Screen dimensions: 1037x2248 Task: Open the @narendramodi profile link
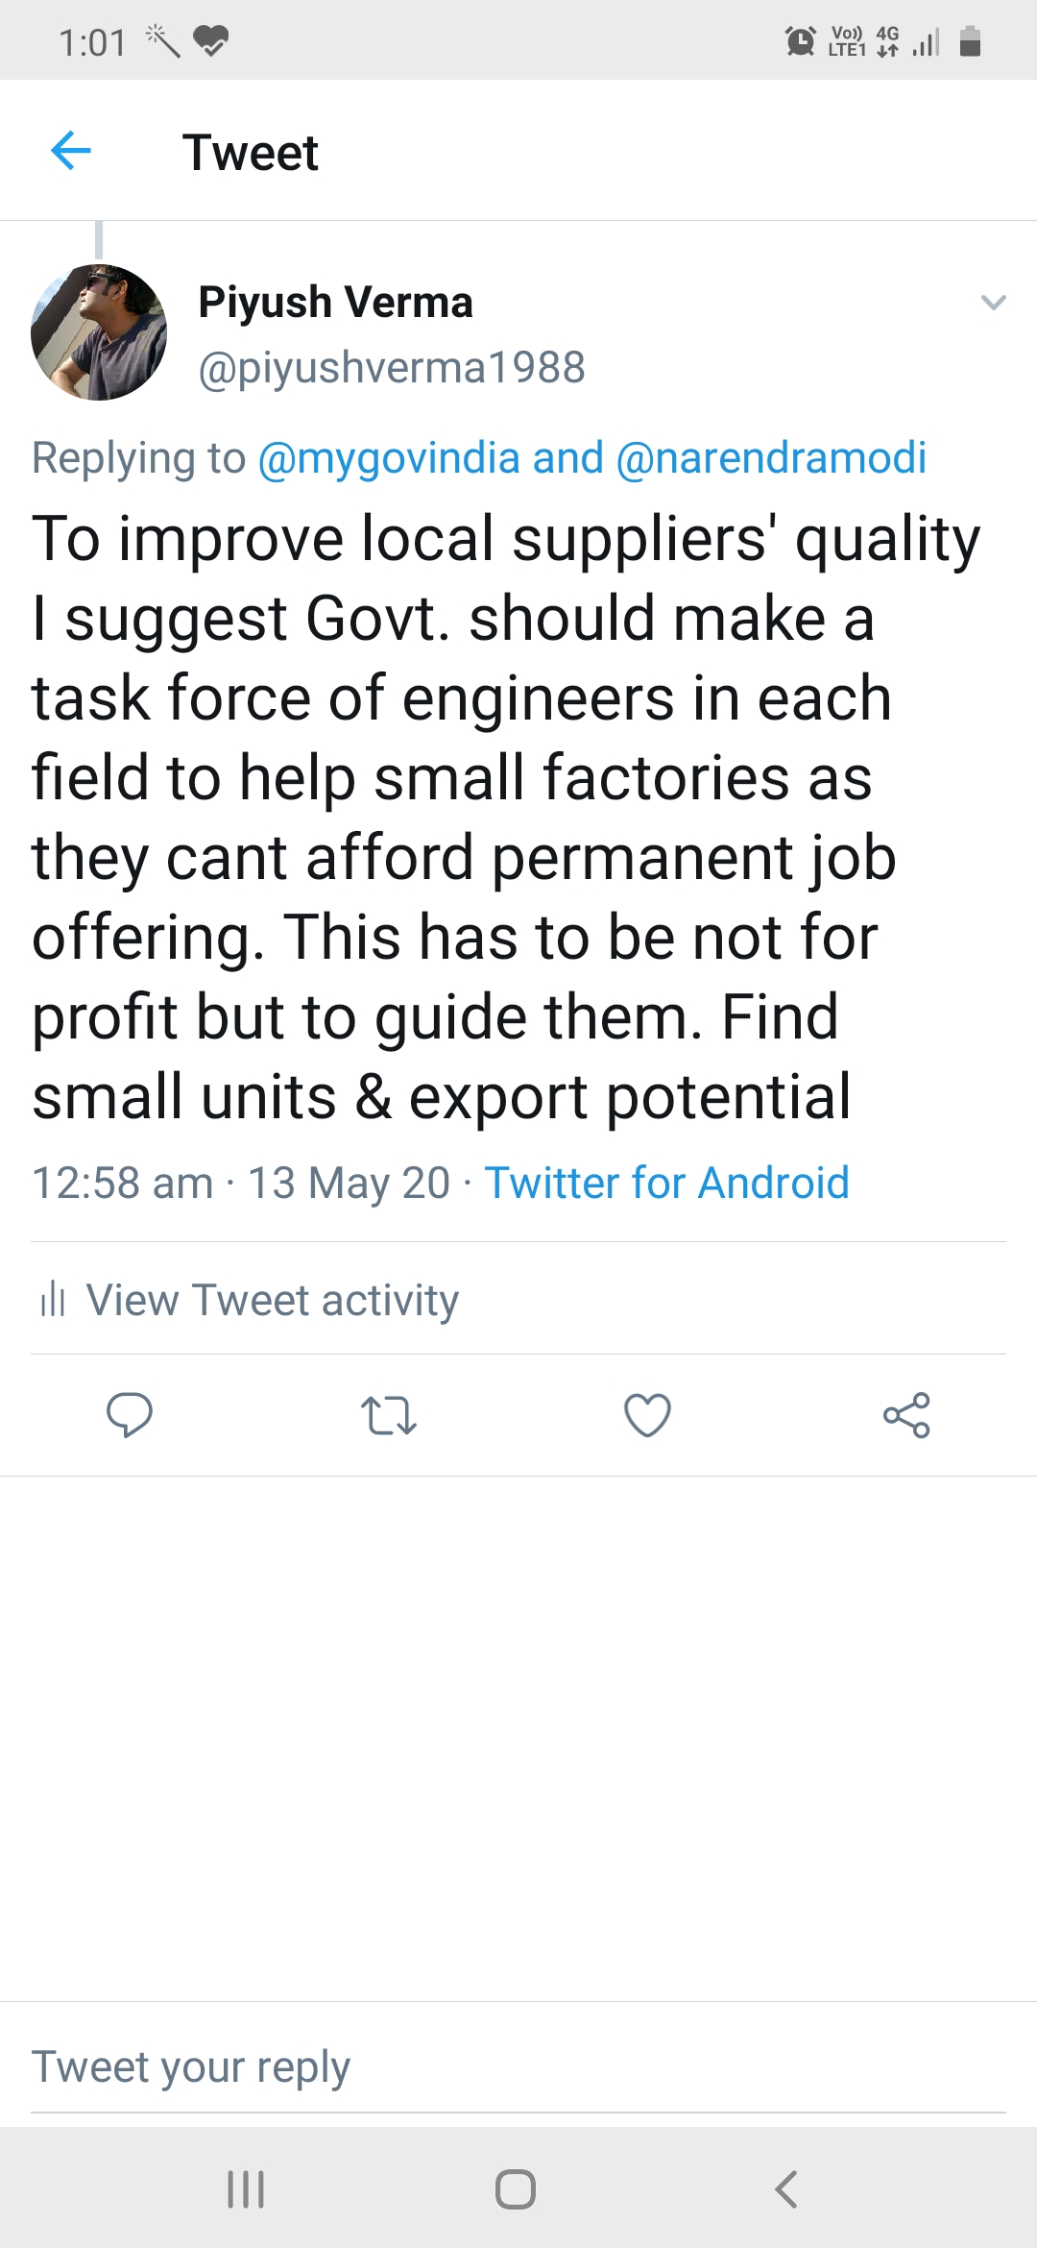pyautogui.click(x=771, y=457)
